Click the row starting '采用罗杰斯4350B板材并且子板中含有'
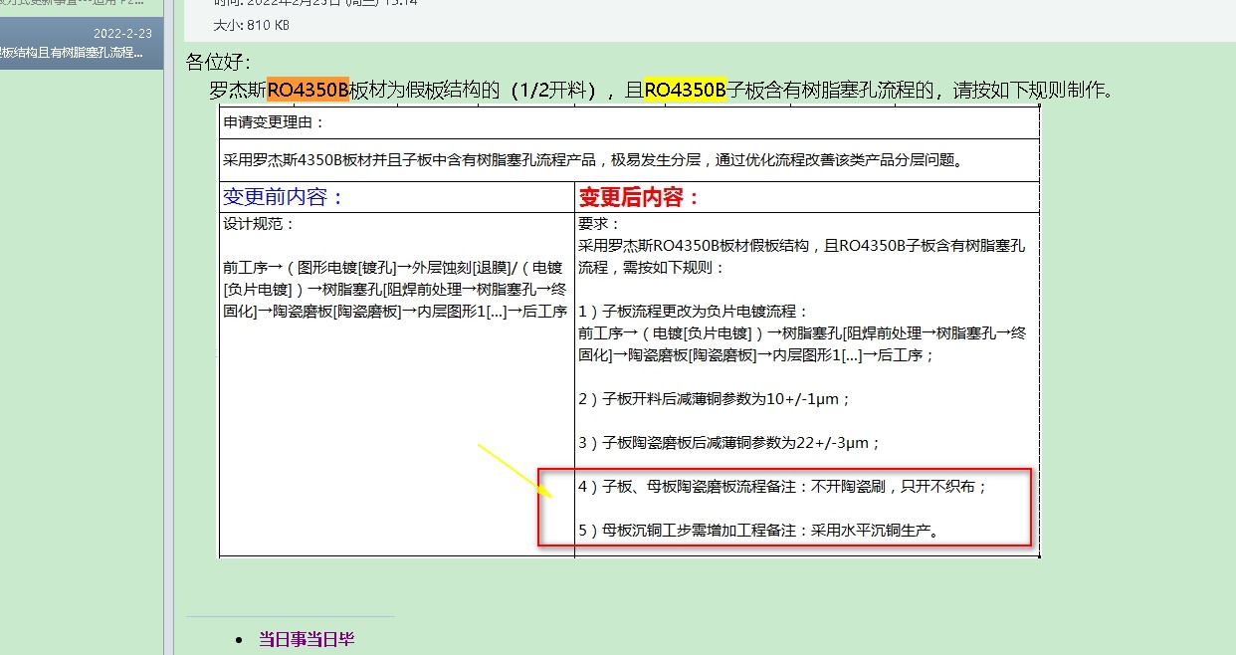 click(629, 160)
